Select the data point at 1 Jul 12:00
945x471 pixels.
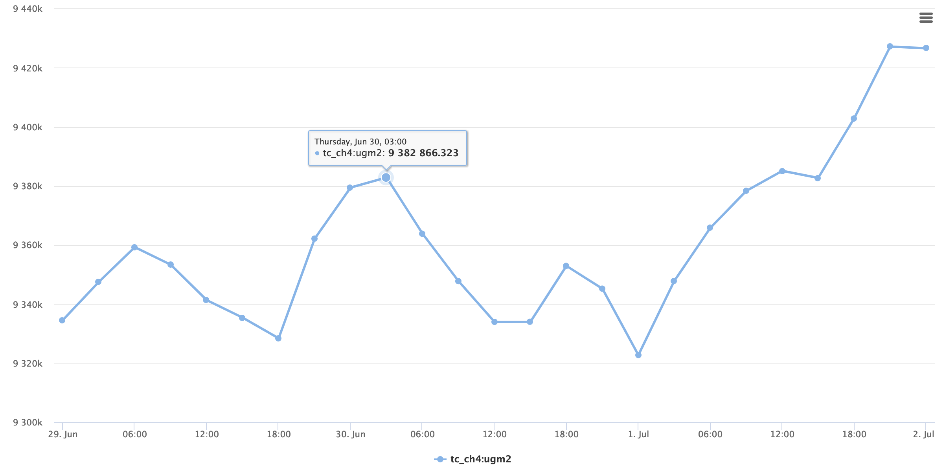782,171
